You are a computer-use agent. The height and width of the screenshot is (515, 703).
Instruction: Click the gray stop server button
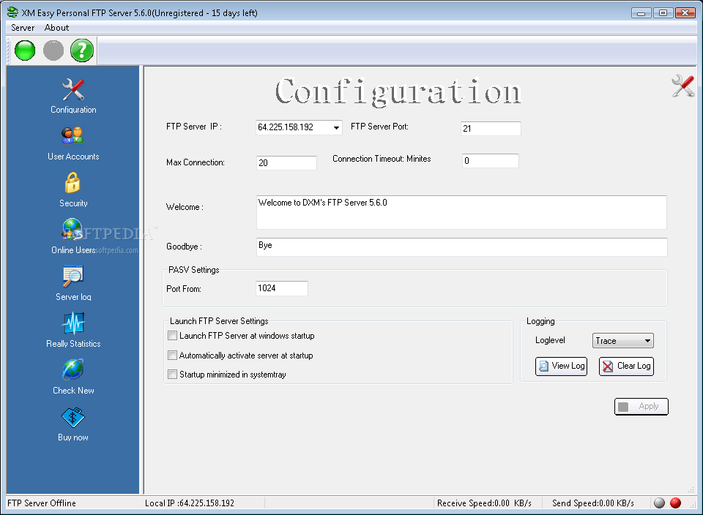53,50
